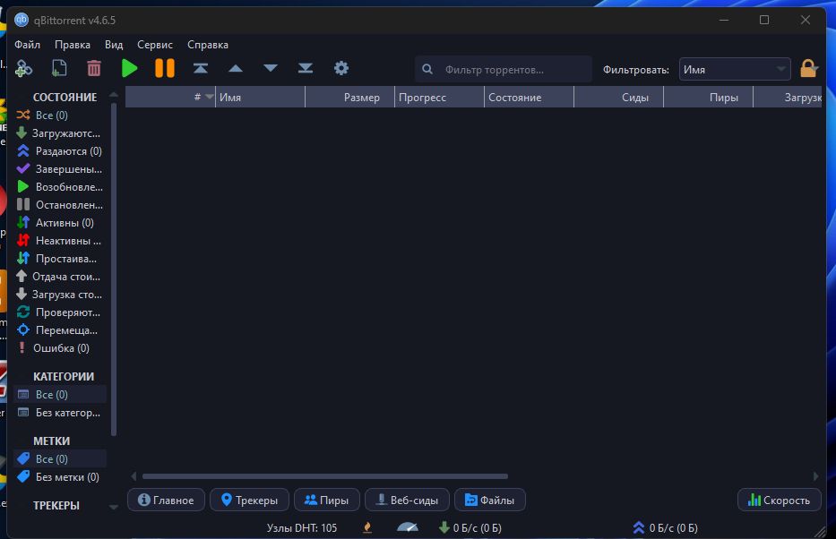Select the Завершены status filter
This screenshot has width=836, height=539.
pyautogui.click(x=60, y=169)
